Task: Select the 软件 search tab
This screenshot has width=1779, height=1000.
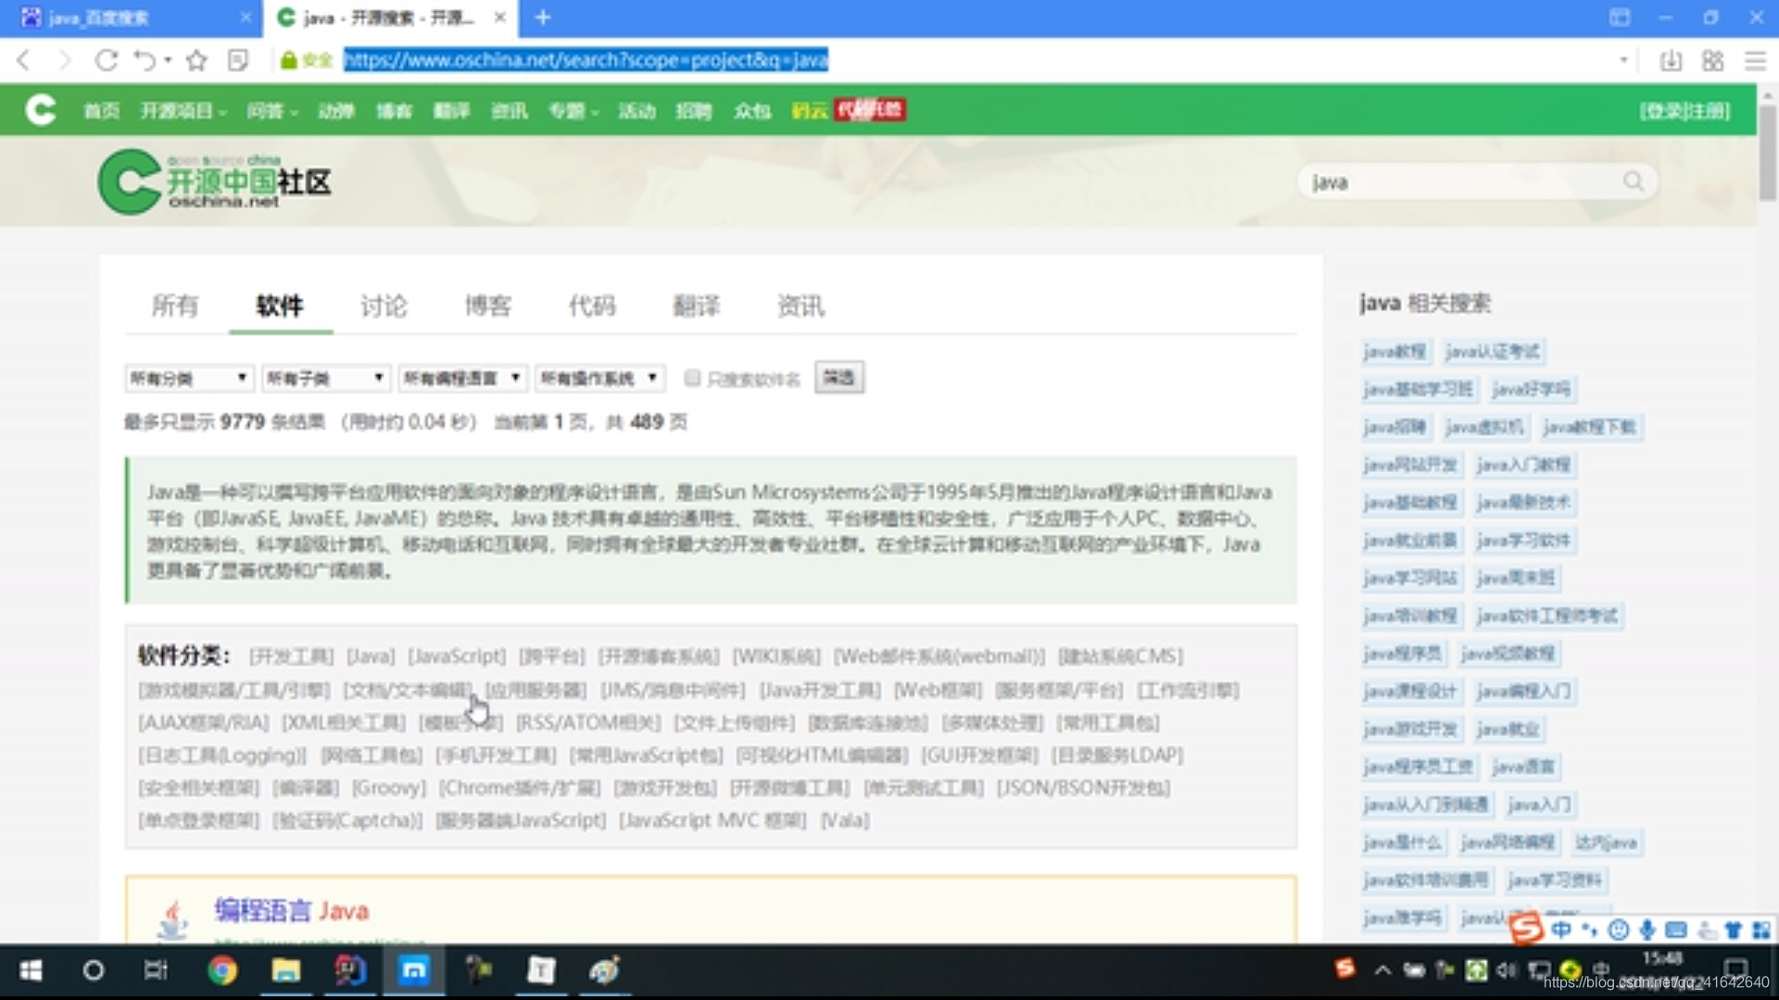Action: (x=280, y=306)
